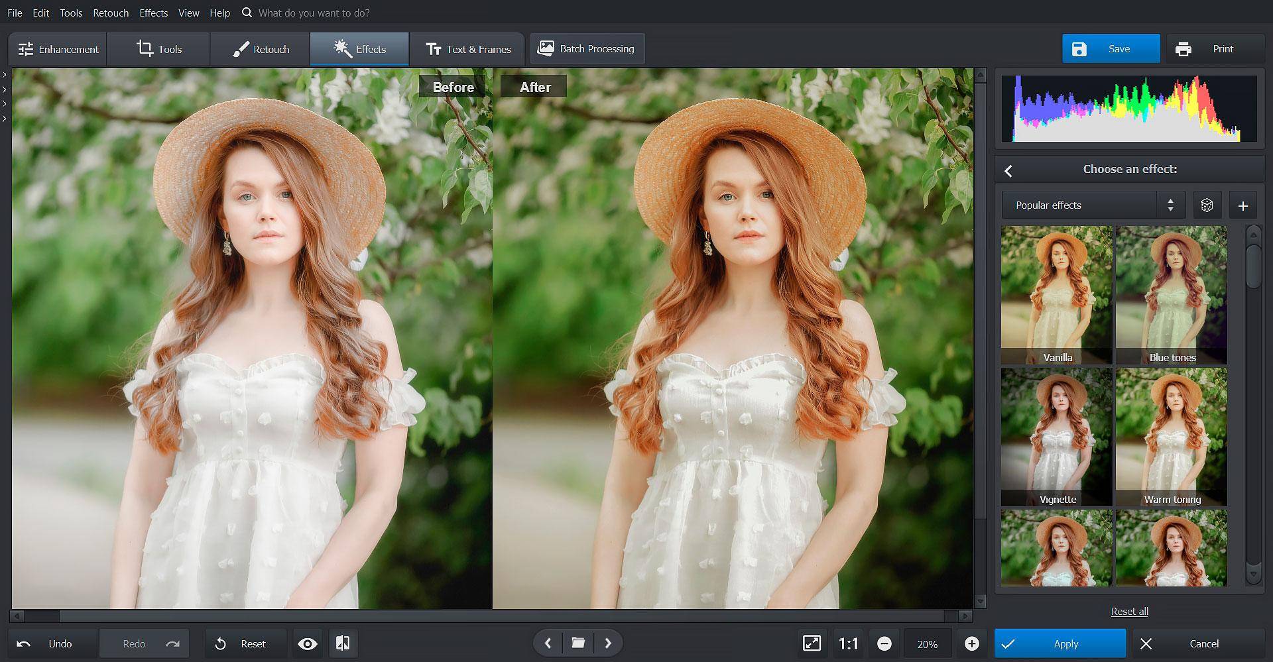Fit the image to screen
The height and width of the screenshot is (662, 1273).
pyautogui.click(x=812, y=643)
